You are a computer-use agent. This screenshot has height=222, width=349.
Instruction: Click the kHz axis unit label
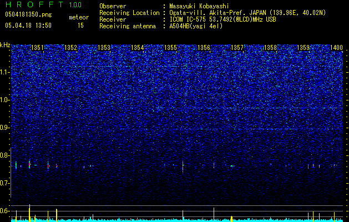click(5, 45)
